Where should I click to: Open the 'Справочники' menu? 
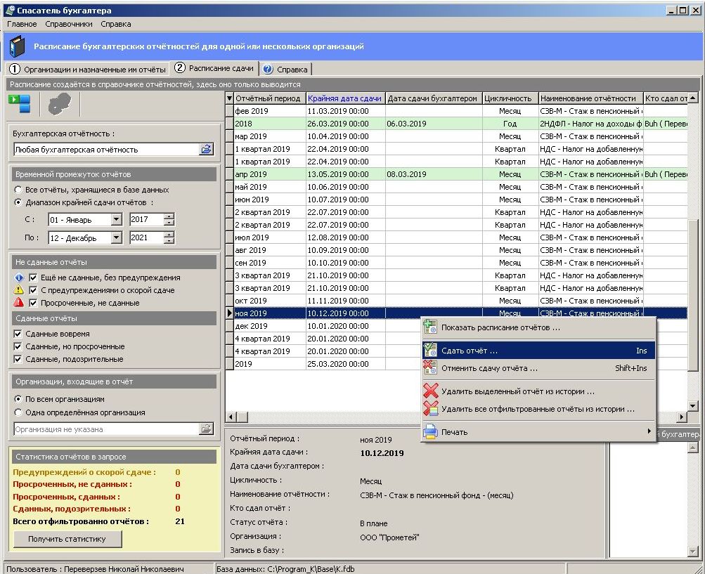tap(68, 24)
